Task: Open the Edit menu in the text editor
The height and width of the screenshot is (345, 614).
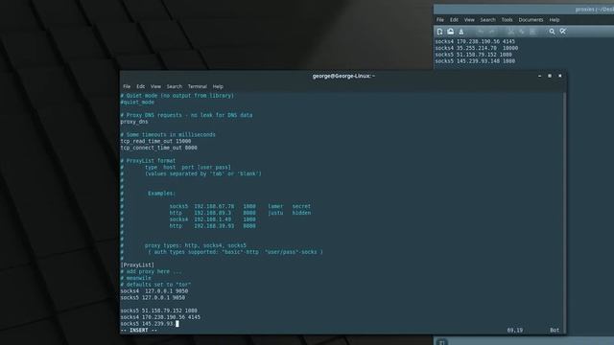Action: [x=454, y=19]
